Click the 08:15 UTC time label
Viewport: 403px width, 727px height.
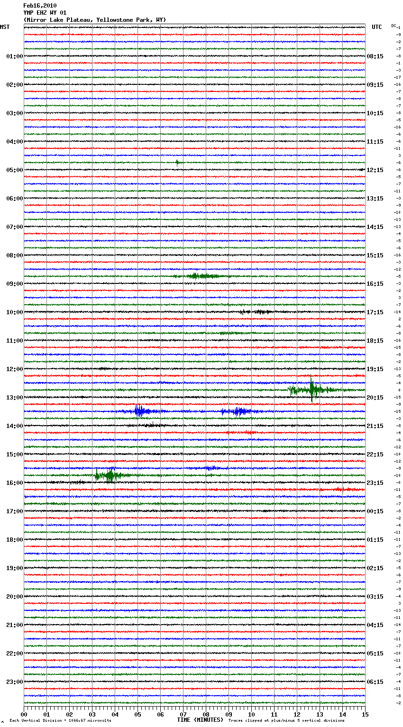pyautogui.click(x=375, y=56)
